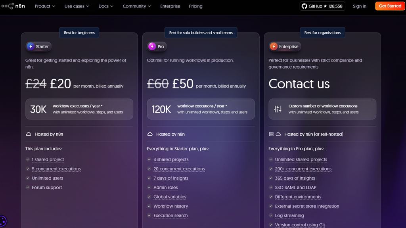Click the n8n logo in header
This screenshot has height=228, width=406.
pyautogui.click(x=13, y=6)
